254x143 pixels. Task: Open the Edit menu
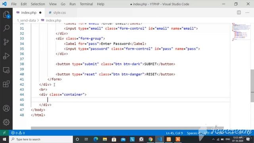tap(23, 4)
